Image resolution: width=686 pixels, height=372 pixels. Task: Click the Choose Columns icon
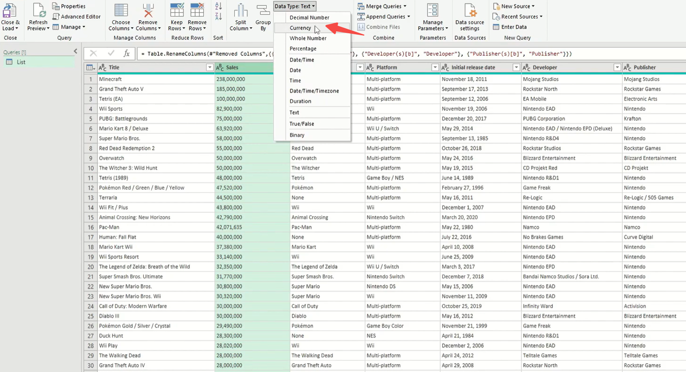pyautogui.click(x=121, y=10)
